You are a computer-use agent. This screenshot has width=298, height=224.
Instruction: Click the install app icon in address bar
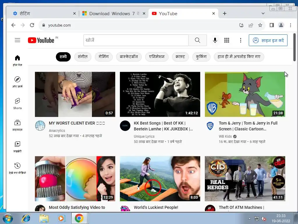coord(241,25)
